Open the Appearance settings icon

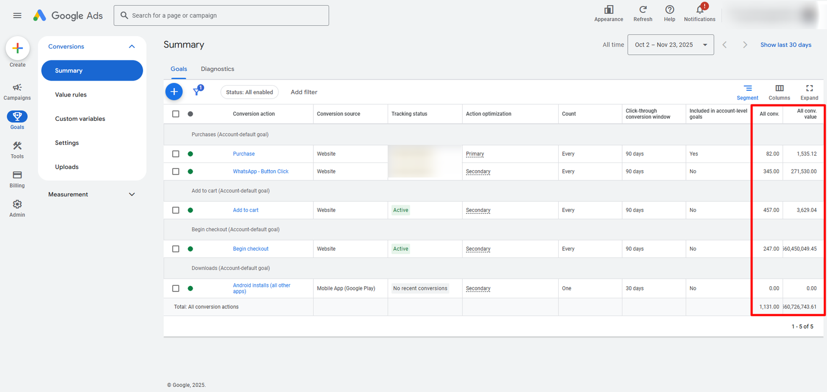click(x=608, y=10)
